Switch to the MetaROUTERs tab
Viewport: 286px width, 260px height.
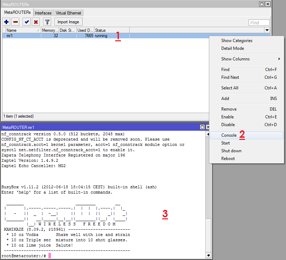coord(17,12)
